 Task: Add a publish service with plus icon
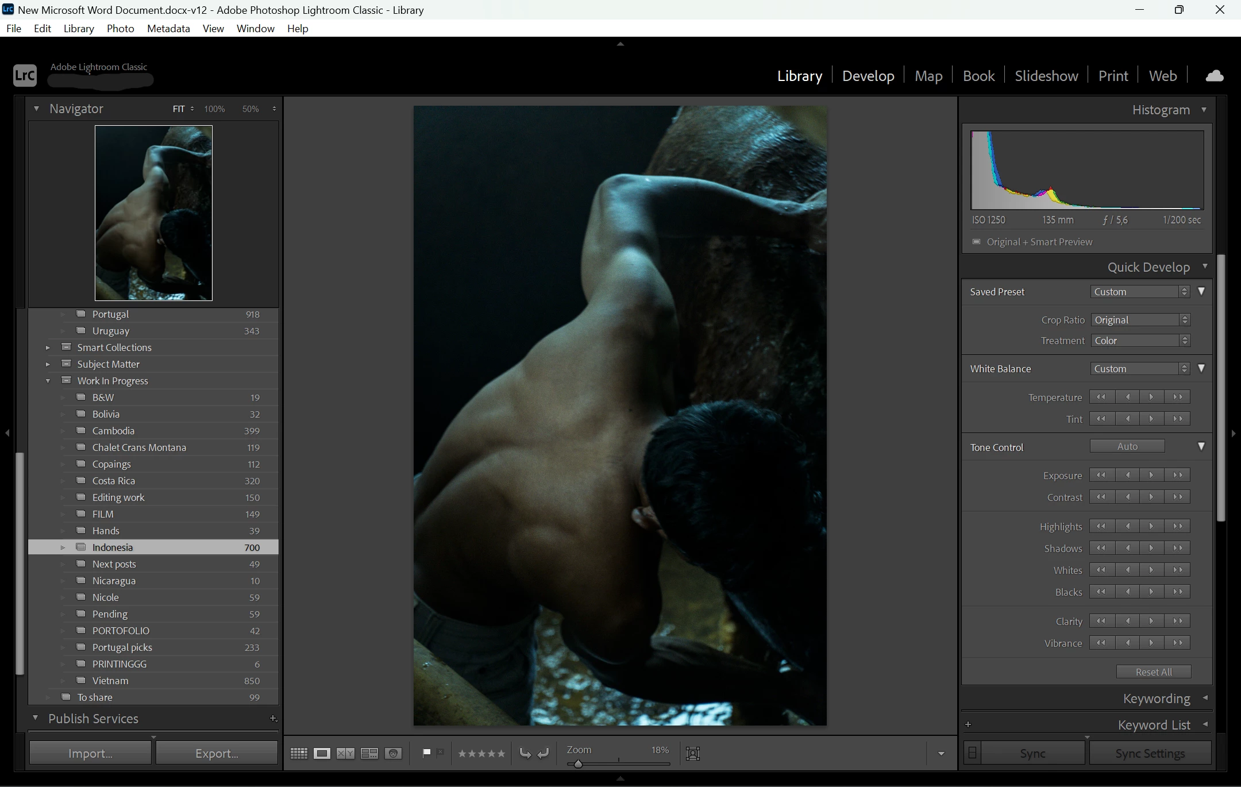(x=273, y=718)
